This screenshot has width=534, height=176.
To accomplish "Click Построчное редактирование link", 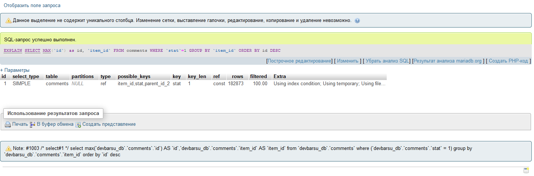I will (x=299, y=61).
